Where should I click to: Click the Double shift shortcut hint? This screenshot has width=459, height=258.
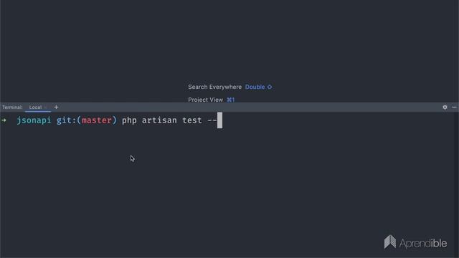258,87
